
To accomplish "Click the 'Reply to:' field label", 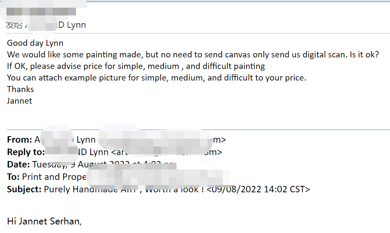I will click(26, 152).
